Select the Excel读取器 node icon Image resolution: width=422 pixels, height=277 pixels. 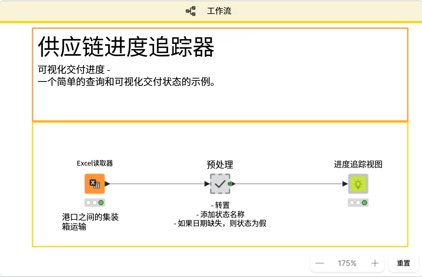(x=94, y=184)
